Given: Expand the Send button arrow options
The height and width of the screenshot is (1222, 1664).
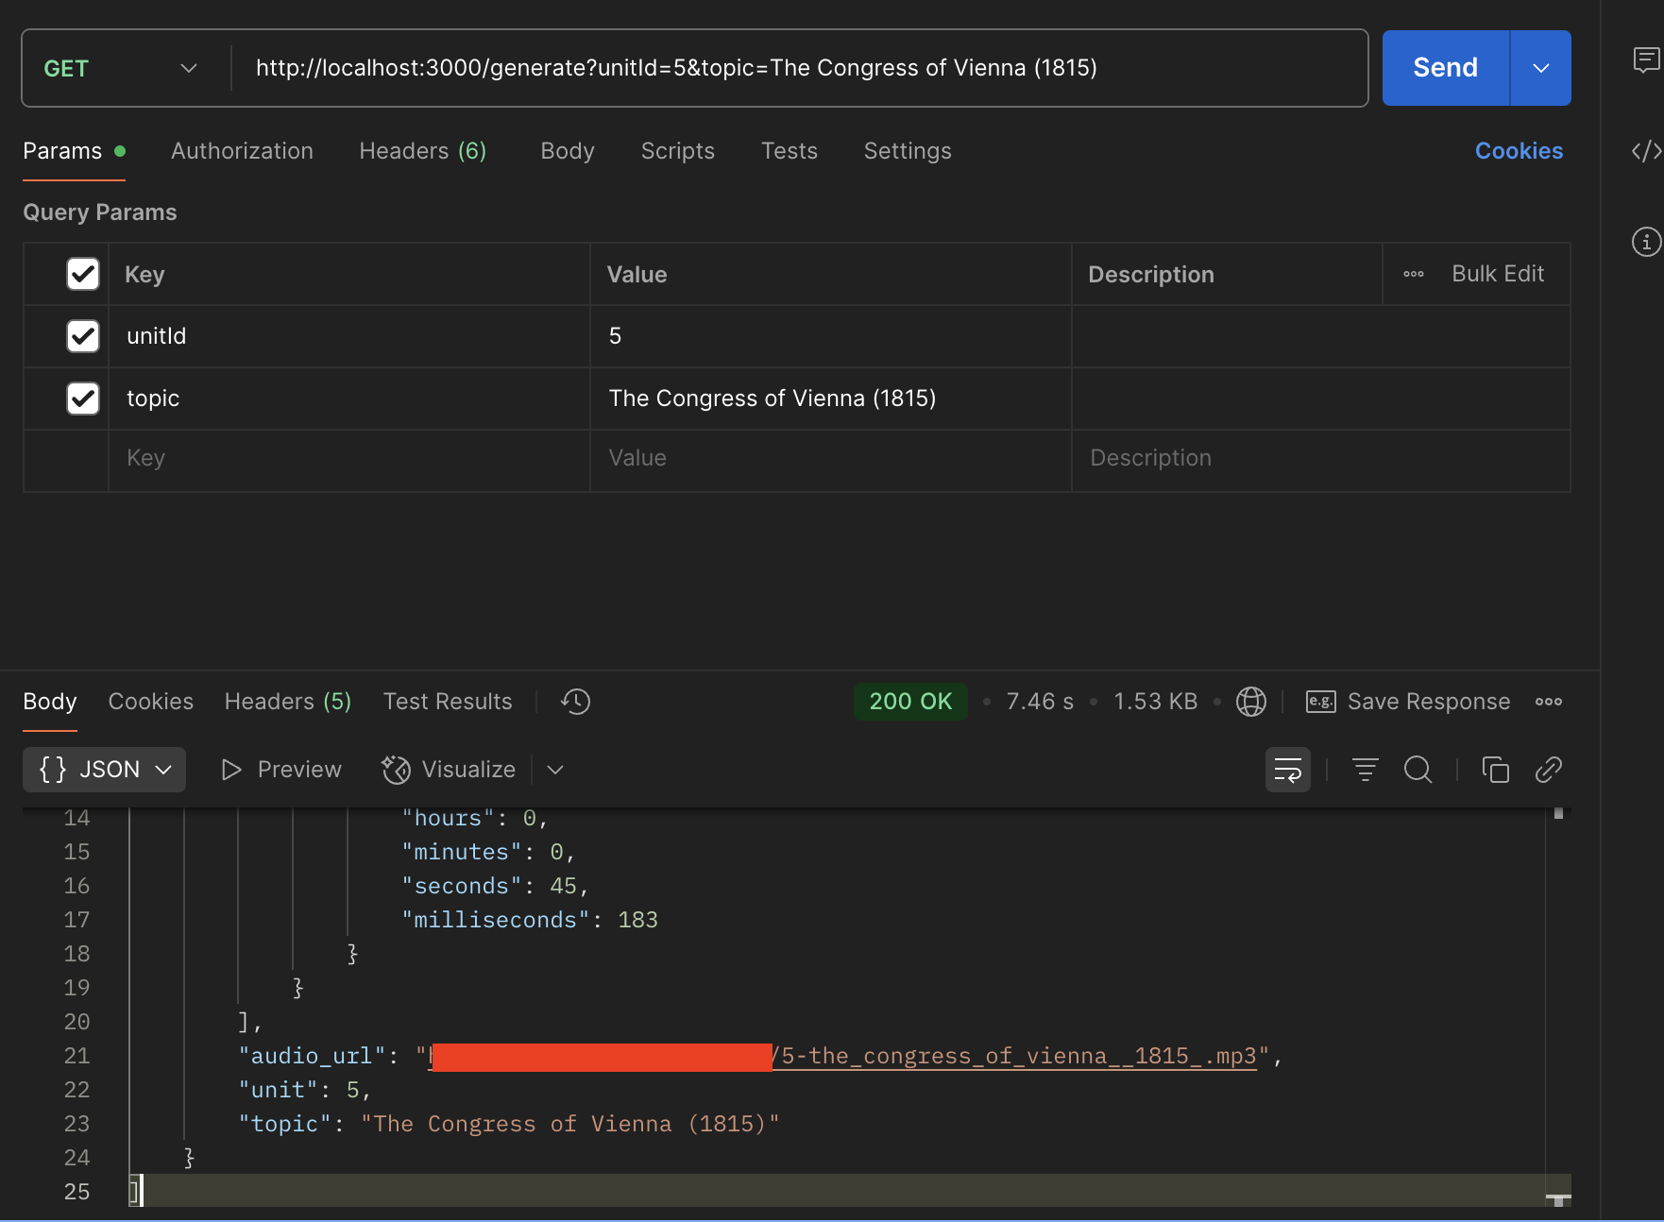Looking at the screenshot, I should [1541, 68].
